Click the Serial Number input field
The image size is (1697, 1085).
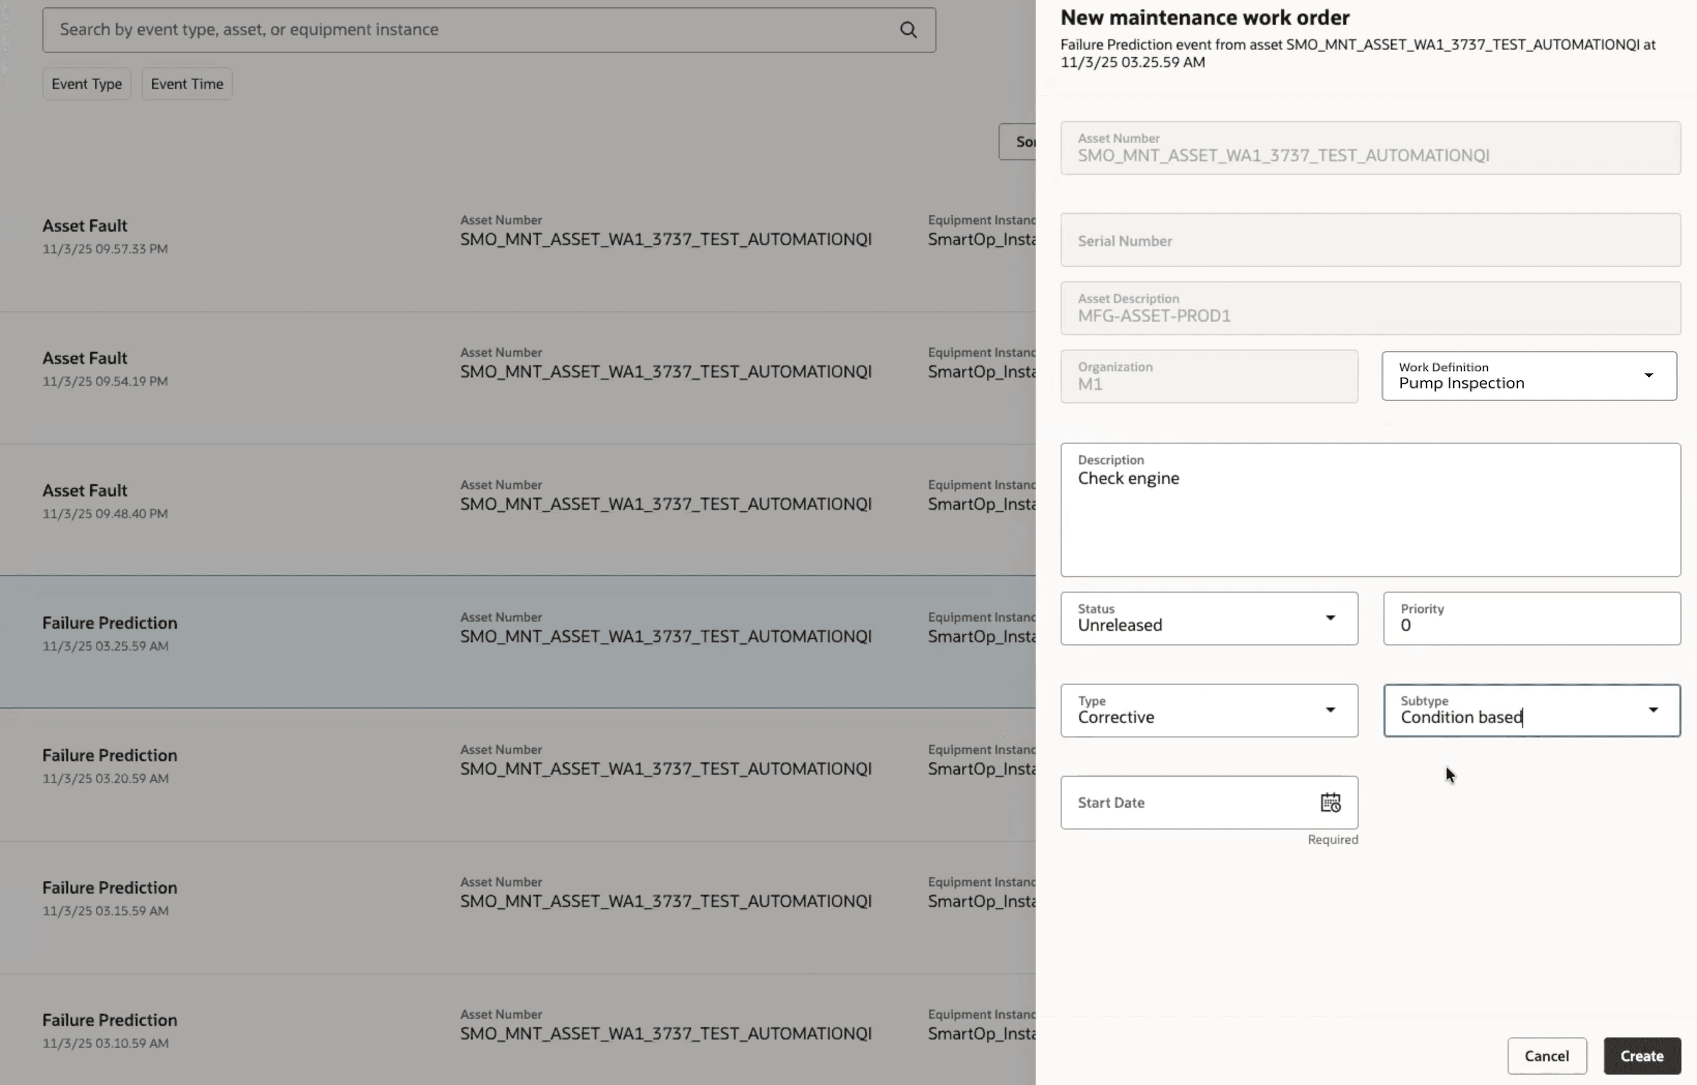(x=1369, y=240)
